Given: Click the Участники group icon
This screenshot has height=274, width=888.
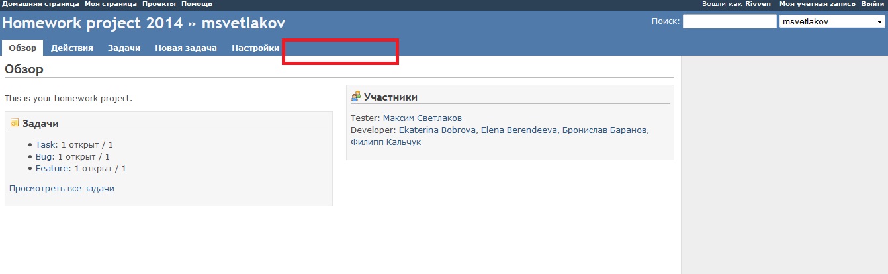Looking at the screenshot, I should [x=356, y=97].
